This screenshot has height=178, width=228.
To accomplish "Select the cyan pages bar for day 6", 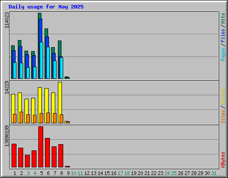I will (x=48, y=63).
